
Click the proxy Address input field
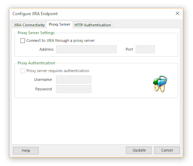(x=86, y=49)
